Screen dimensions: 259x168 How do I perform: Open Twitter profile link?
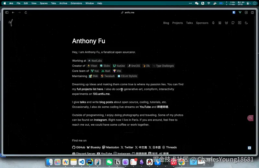tap(127, 147)
